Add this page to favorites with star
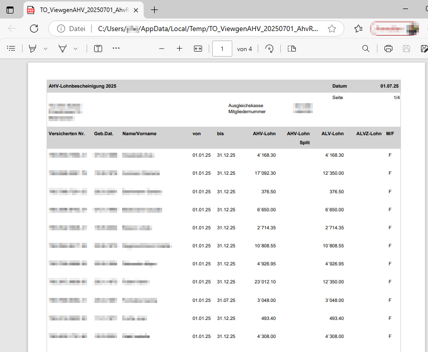Screen dimensions: 428x352 tap(332, 29)
